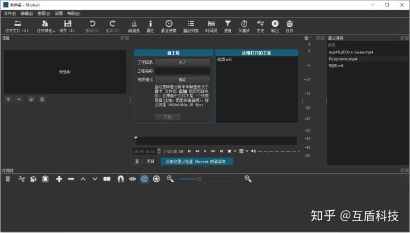Open the peak meter (峰值表) panel
The image size is (410, 233).
(x=134, y=26)
